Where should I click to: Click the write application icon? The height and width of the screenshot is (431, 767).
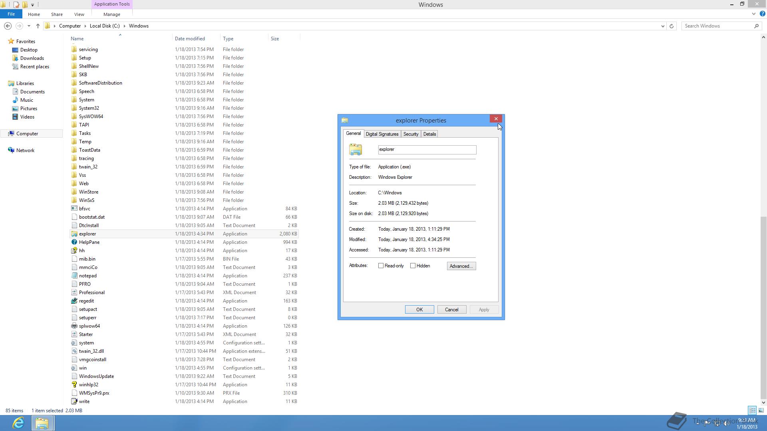[74, 401]
